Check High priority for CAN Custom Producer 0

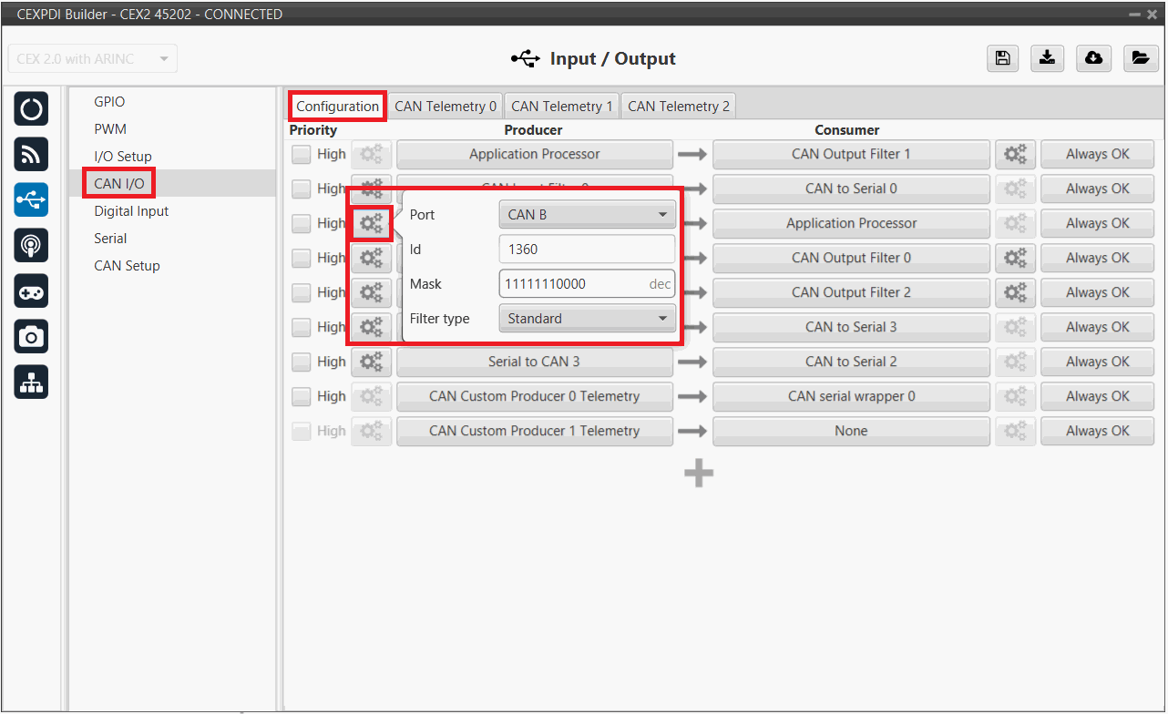click(x=302, y=397)
